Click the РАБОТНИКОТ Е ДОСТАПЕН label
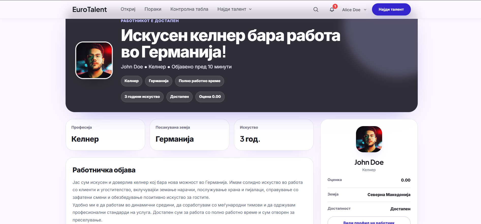481x224 pixels. pos(150,21)
